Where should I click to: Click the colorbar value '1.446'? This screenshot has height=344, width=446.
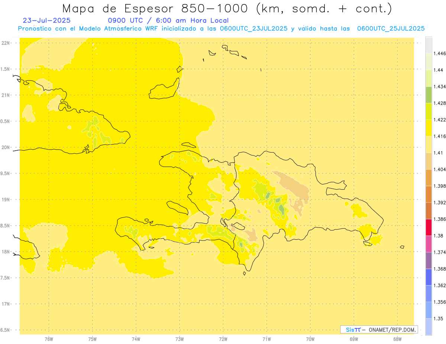pyautogui.click(x=440, y=53)
